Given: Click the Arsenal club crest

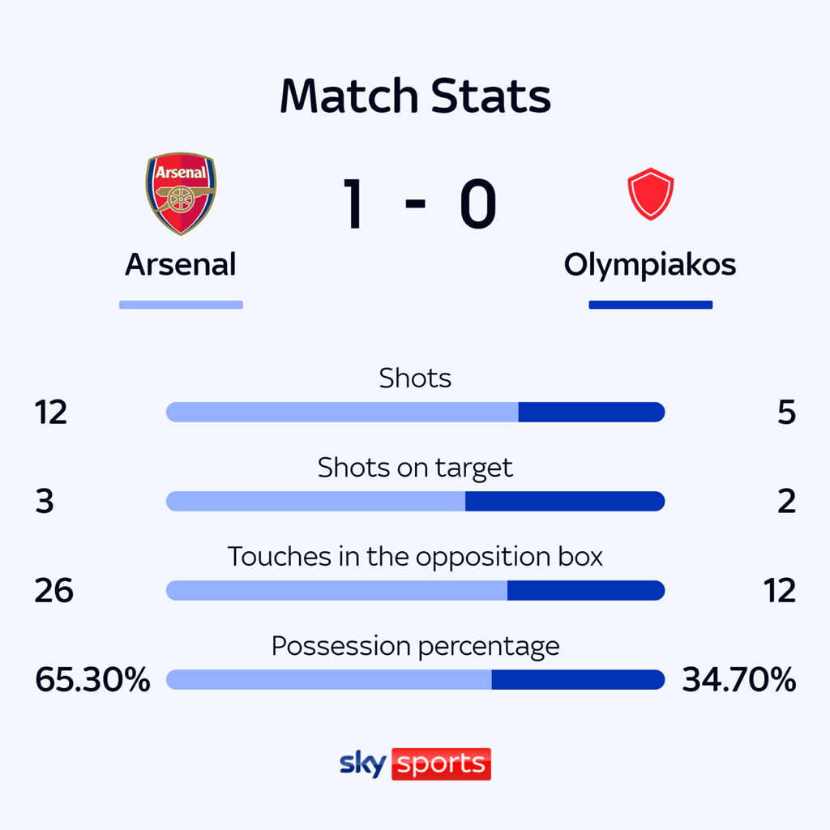Looking at the screenshot, I should click(181, 194).
